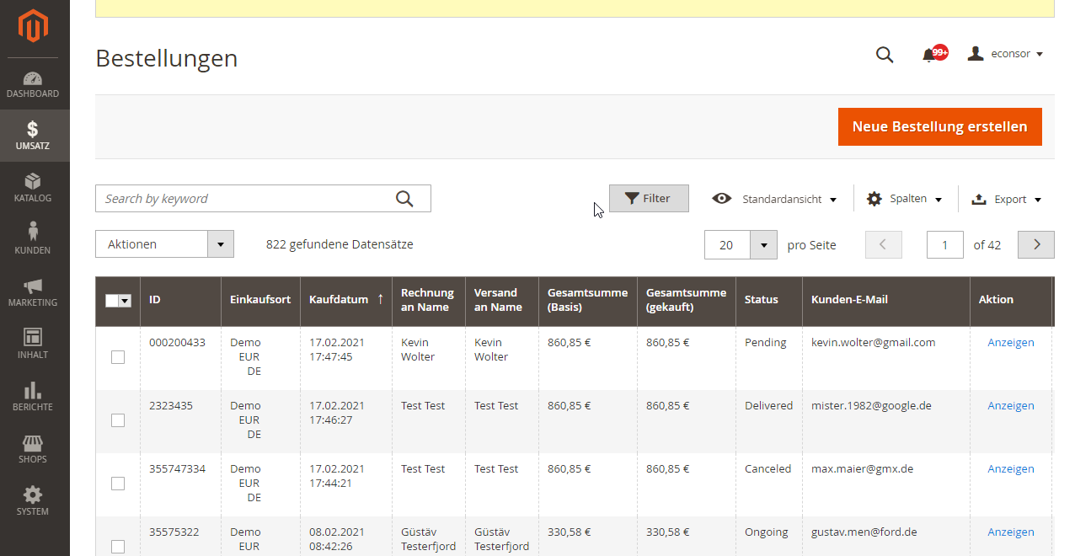Open the Berichte menu

(33, 396)
